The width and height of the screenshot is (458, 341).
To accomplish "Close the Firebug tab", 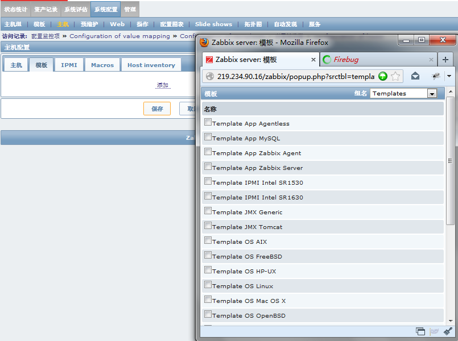I will pos(431,60).
